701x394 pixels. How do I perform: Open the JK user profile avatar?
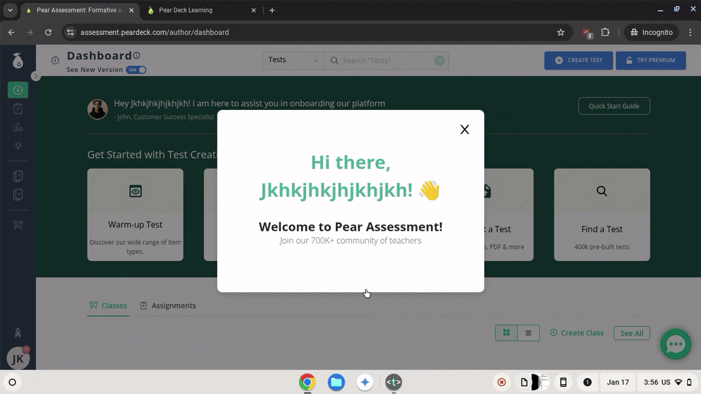tap(18, 358)
